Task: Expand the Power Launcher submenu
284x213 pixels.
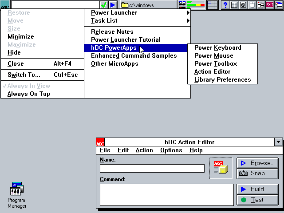Action: tap(137, 13)
